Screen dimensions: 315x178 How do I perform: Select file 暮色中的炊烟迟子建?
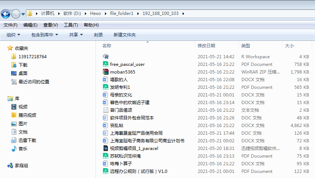[x=130, y=103]
